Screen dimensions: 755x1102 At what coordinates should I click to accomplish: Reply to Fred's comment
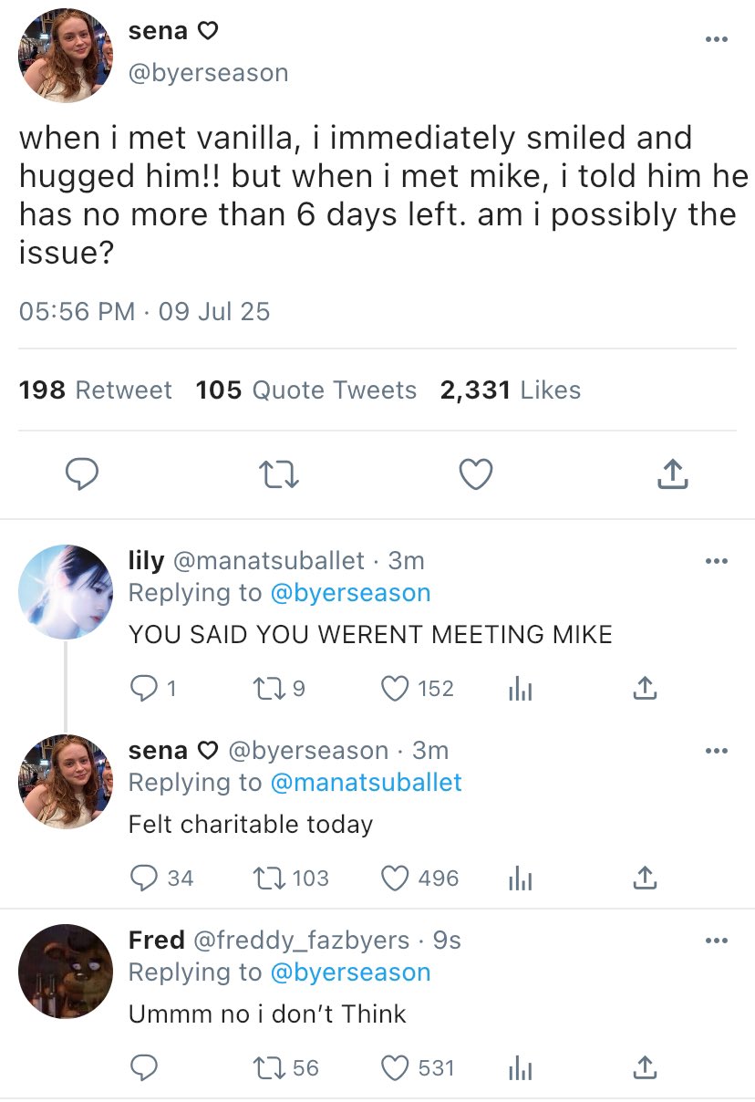(144, 1067)
